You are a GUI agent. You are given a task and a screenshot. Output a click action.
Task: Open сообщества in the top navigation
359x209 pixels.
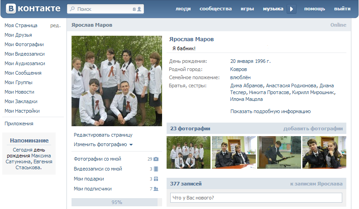(x=215, y=9)
